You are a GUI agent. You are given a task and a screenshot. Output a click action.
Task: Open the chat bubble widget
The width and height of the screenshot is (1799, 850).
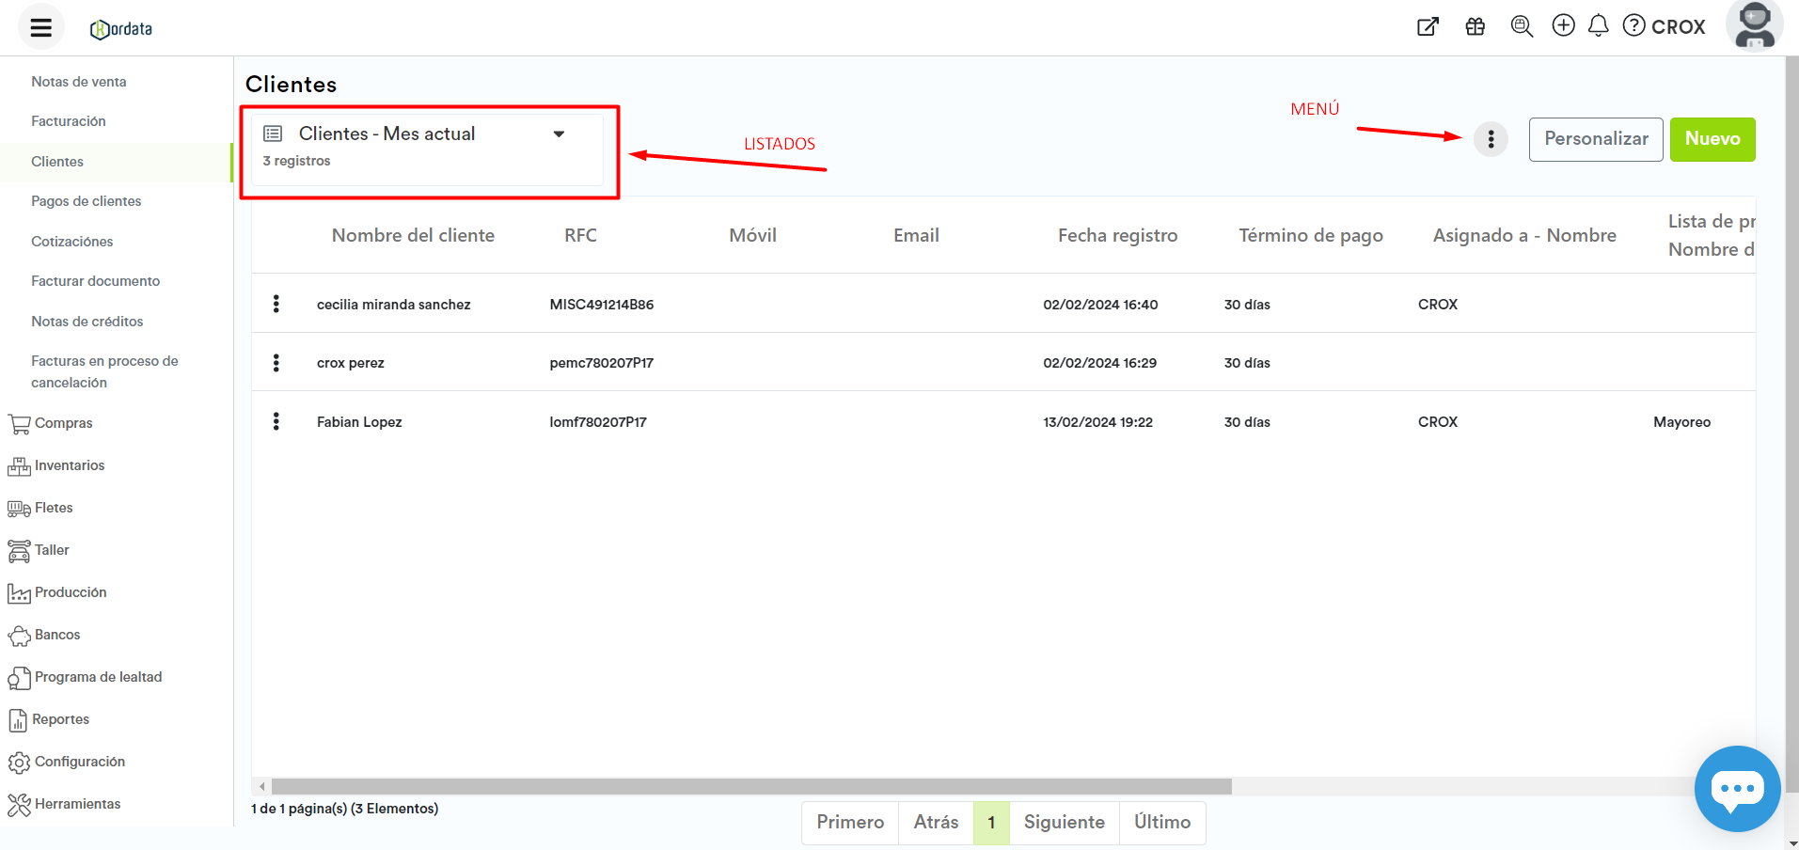(x=1736, y=788)
